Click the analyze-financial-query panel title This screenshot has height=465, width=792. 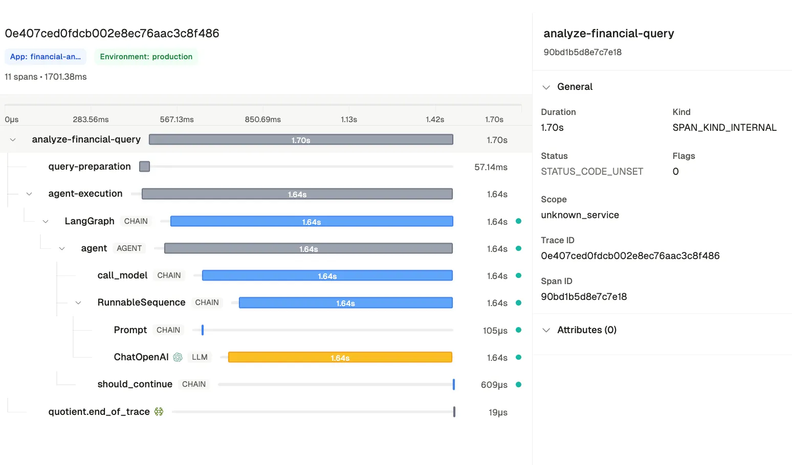pos(608,33)
